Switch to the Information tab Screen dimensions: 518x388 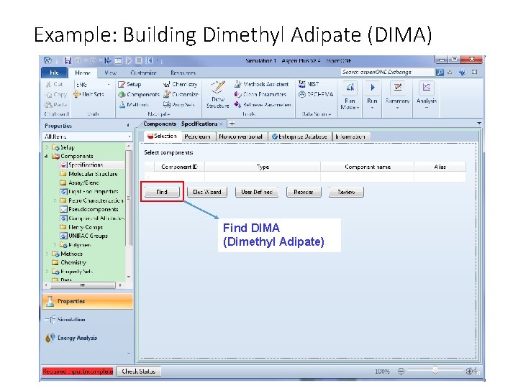click(x=350, y=137)
